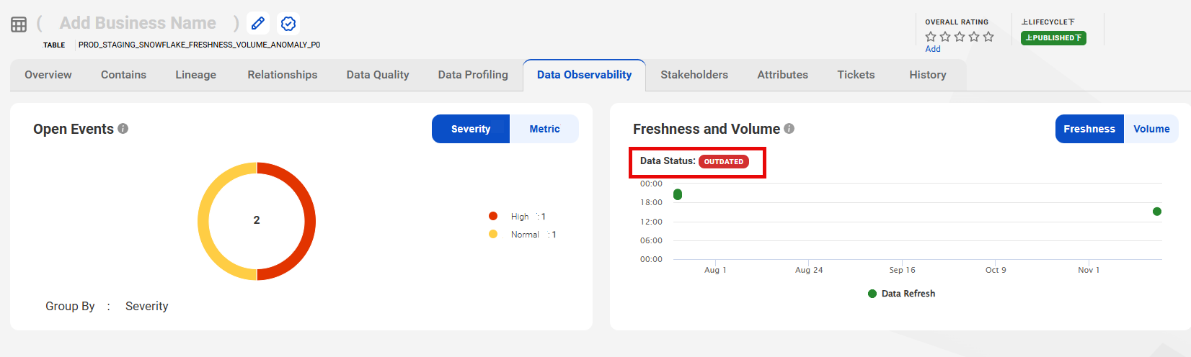This screenshot has width=1191, height=357.
Task: Open Freshness and Volume info icon
Action: [x=789, y=128]
